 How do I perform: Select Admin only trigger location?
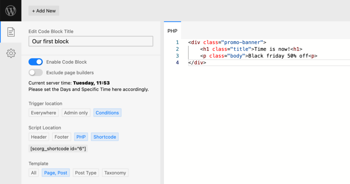coord(76,113)
